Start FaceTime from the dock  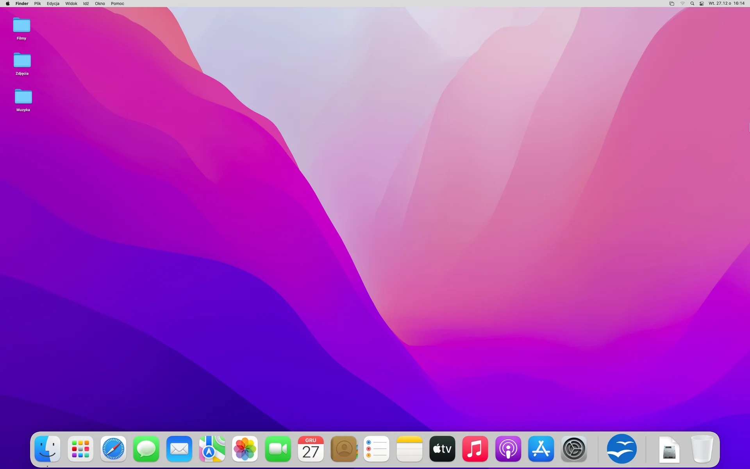click(x=278, y=449)
